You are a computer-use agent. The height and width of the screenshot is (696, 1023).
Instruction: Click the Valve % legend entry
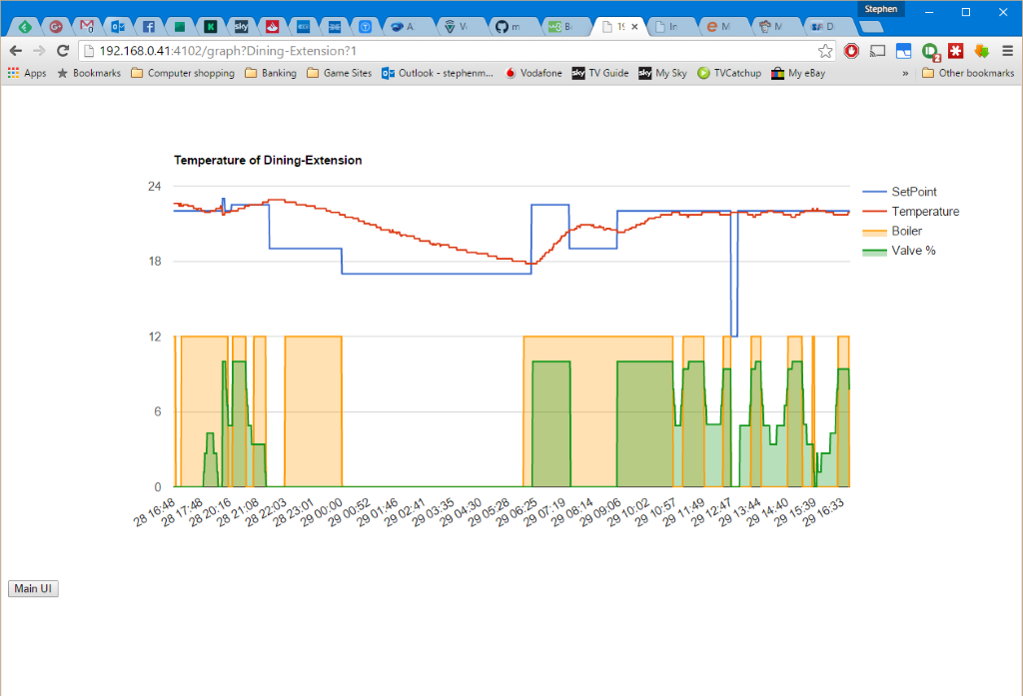pyautogui.click(x=899, y=251)
